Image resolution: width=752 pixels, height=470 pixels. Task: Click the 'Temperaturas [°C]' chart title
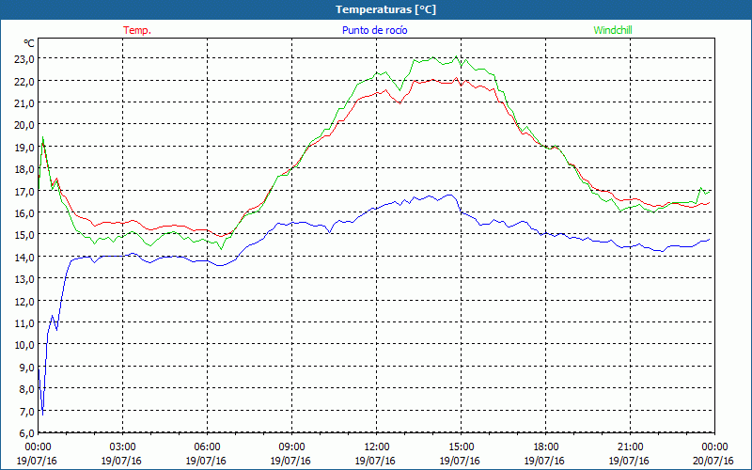[385, 9]
